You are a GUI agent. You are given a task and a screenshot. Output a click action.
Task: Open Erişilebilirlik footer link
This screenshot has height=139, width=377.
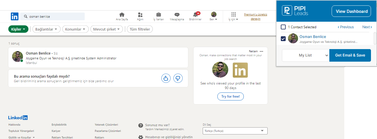pos(59,125)
